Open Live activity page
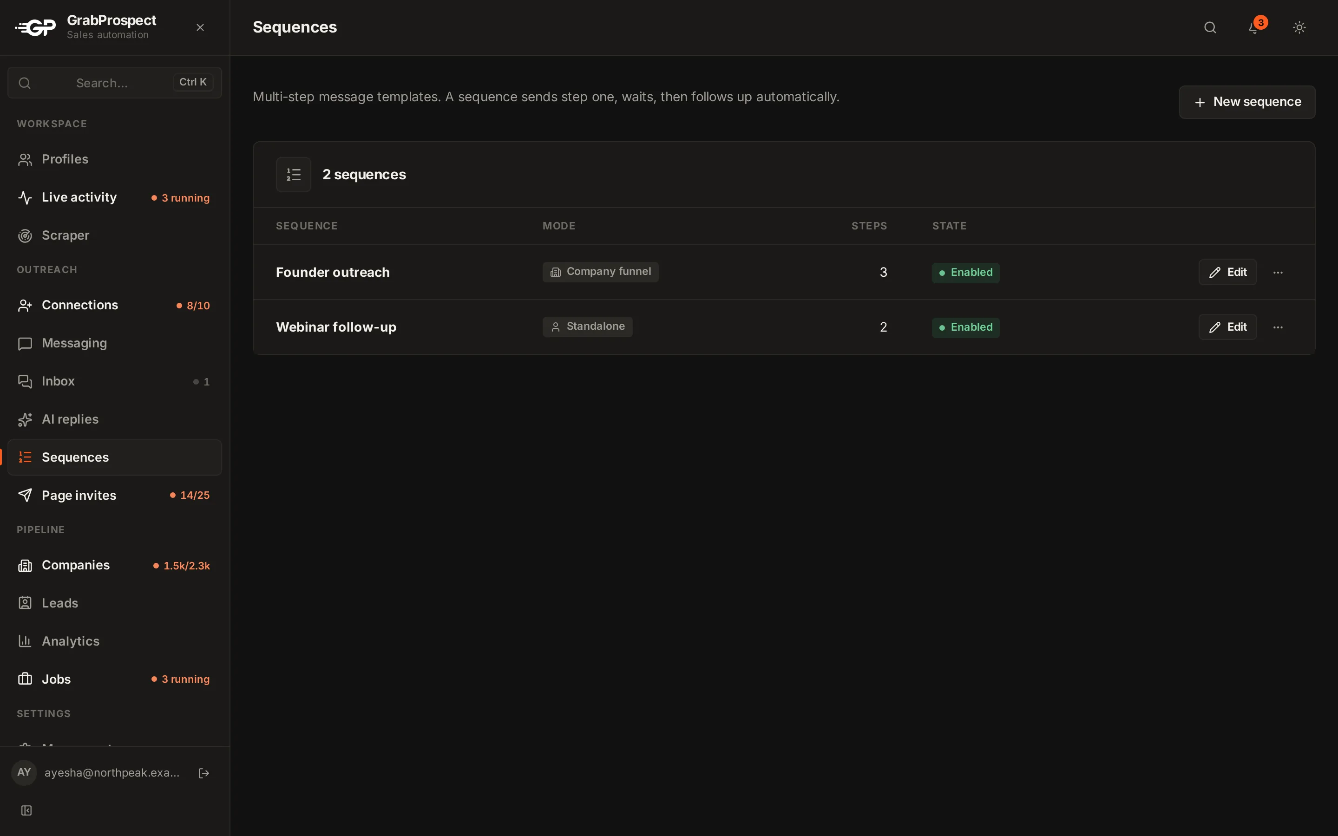 [114, 197]
